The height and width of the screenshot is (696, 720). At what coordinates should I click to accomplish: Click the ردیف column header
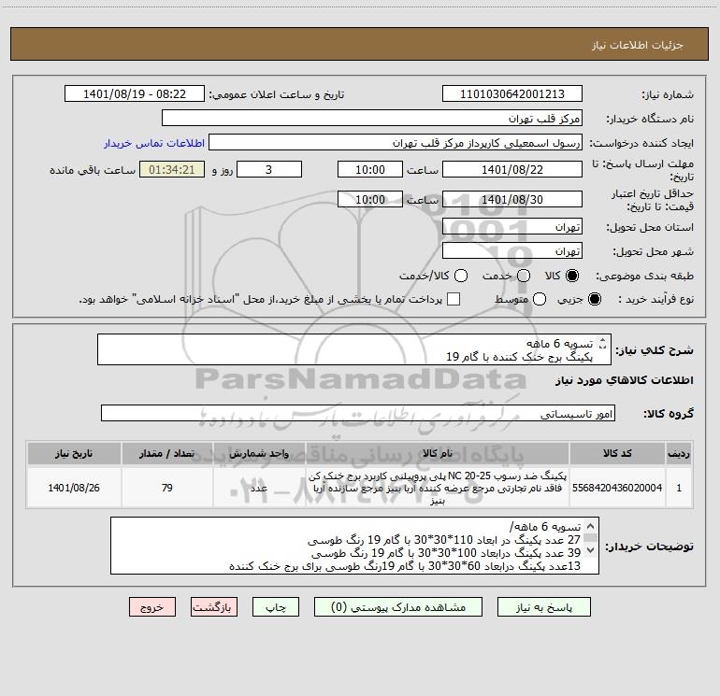(x=679, y=453)
